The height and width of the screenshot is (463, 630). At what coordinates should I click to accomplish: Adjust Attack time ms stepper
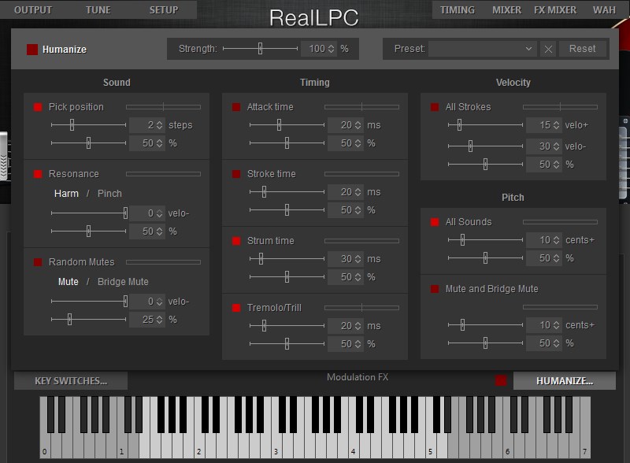click(358, 125)
